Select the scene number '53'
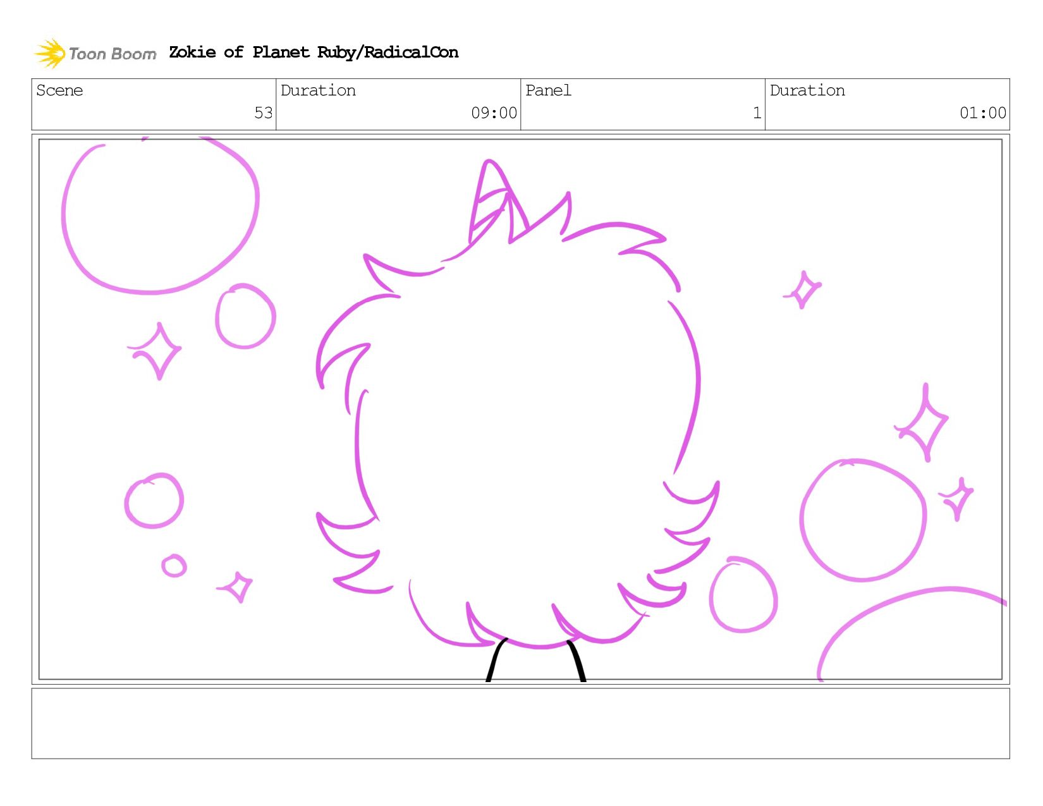1043x806 pixels. pos(263,113)
